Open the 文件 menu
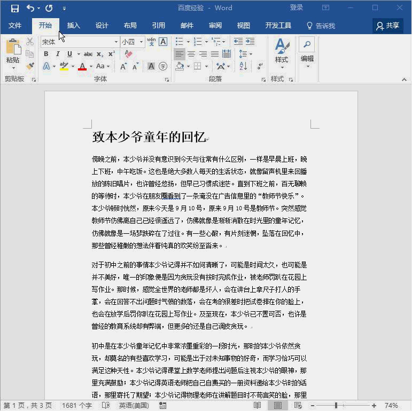Image resolution: width=412 pixels, height=411 pixels. pos(15,26)
